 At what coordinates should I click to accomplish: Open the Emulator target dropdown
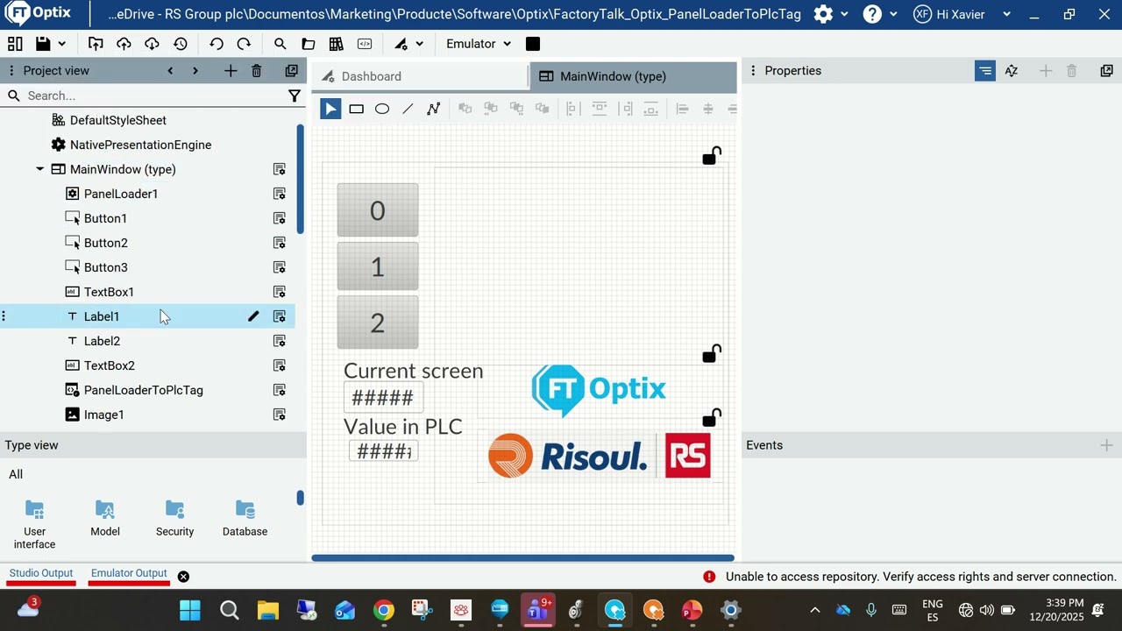pyautogui.click(x=479, y=44)
